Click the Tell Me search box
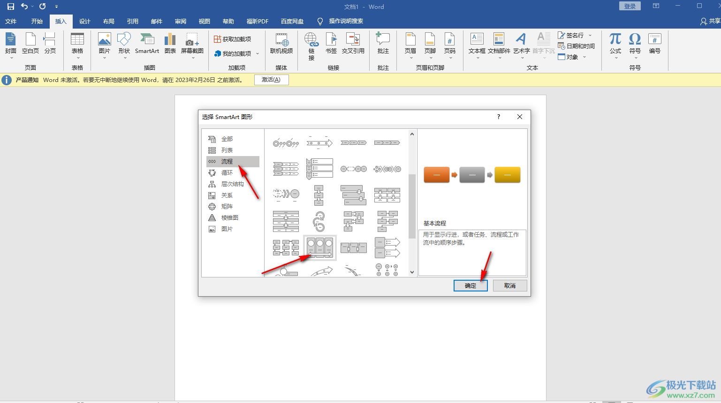Image resolution: width=721 pixels, height=403 pixels. (346, 21)
